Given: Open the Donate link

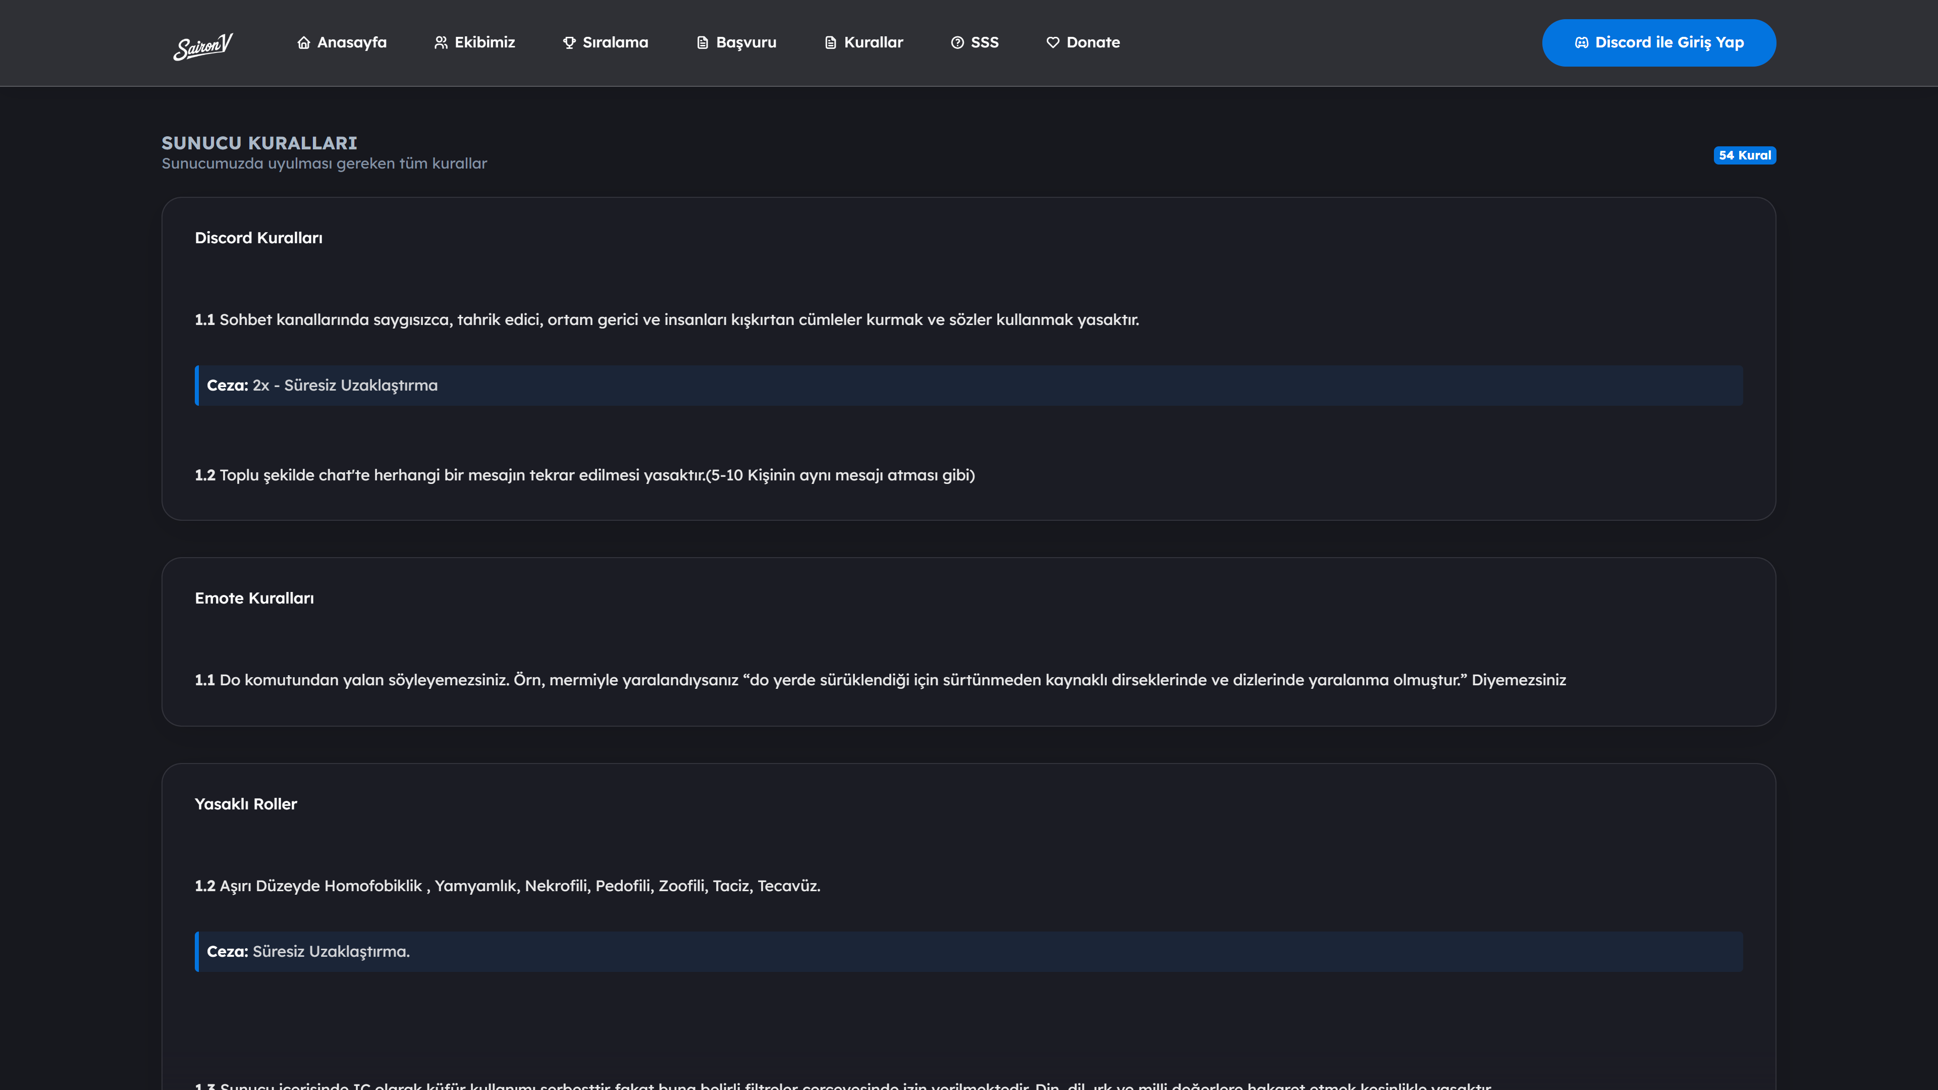Looking at the screenshot, I should click(x=1092, y=43).
